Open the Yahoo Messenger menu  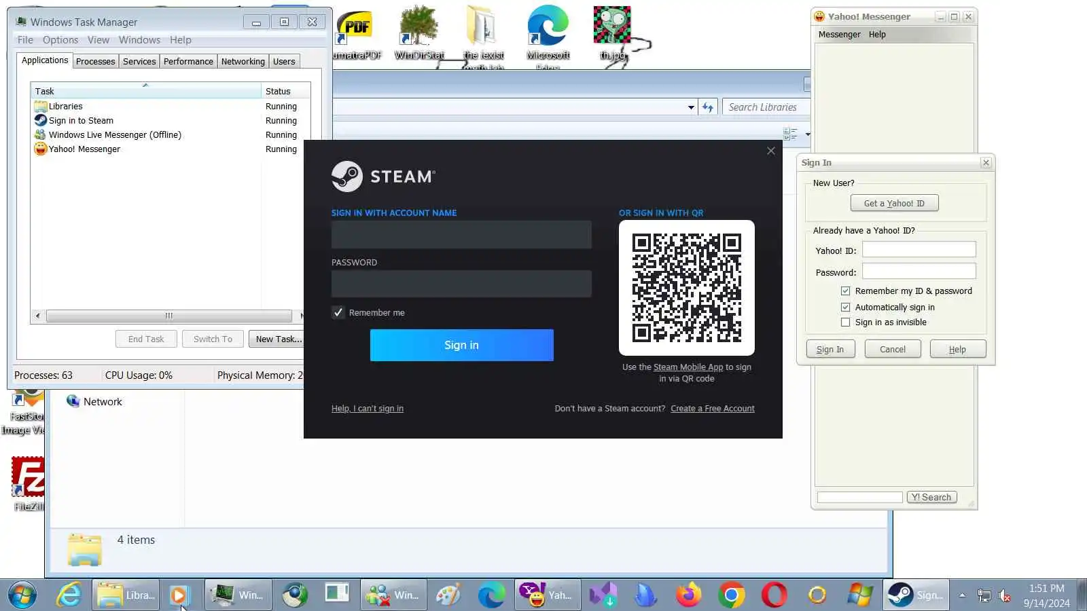click(839, 35)
